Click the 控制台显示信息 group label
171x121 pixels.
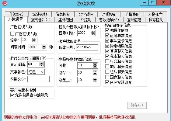coord(118,25)
